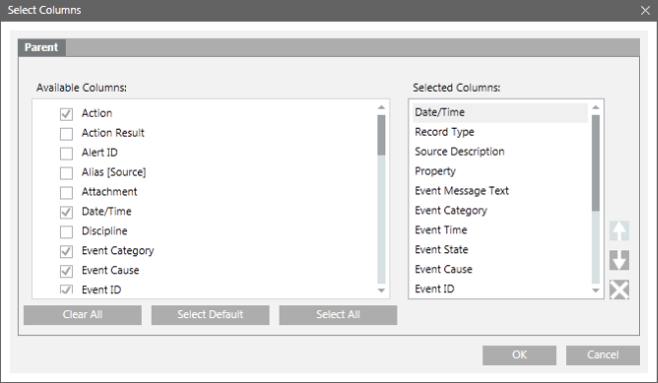The width and height of the screenshot is (658, 383).
Task: Click the Select All button
Action: [338, 315]
